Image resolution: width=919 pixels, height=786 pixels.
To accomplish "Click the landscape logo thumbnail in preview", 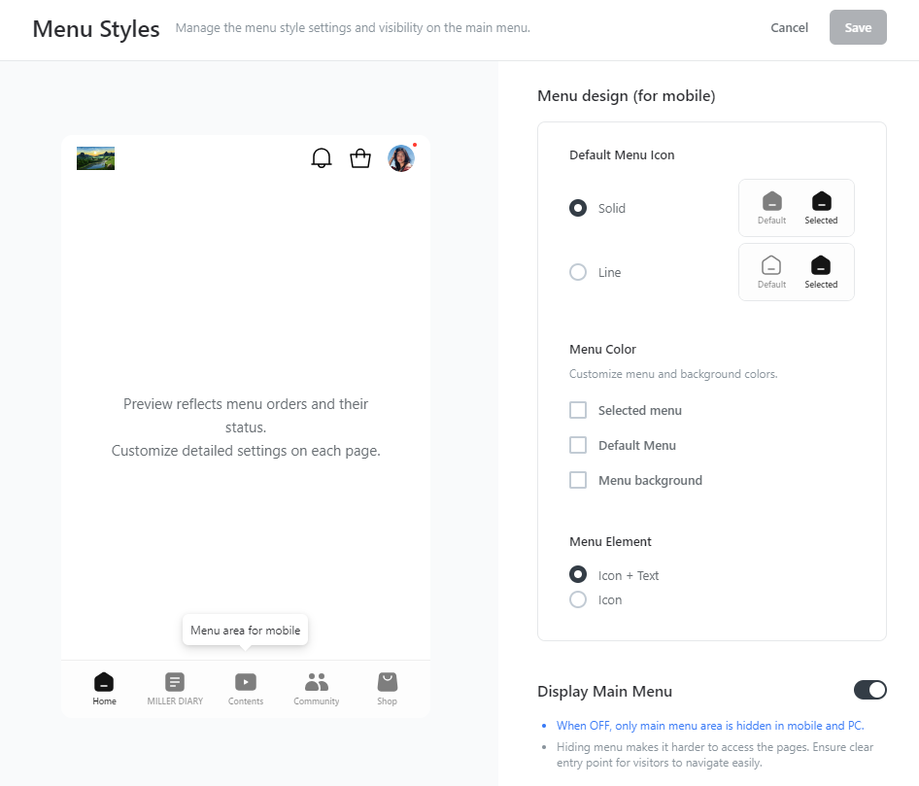I will point(95,158).
